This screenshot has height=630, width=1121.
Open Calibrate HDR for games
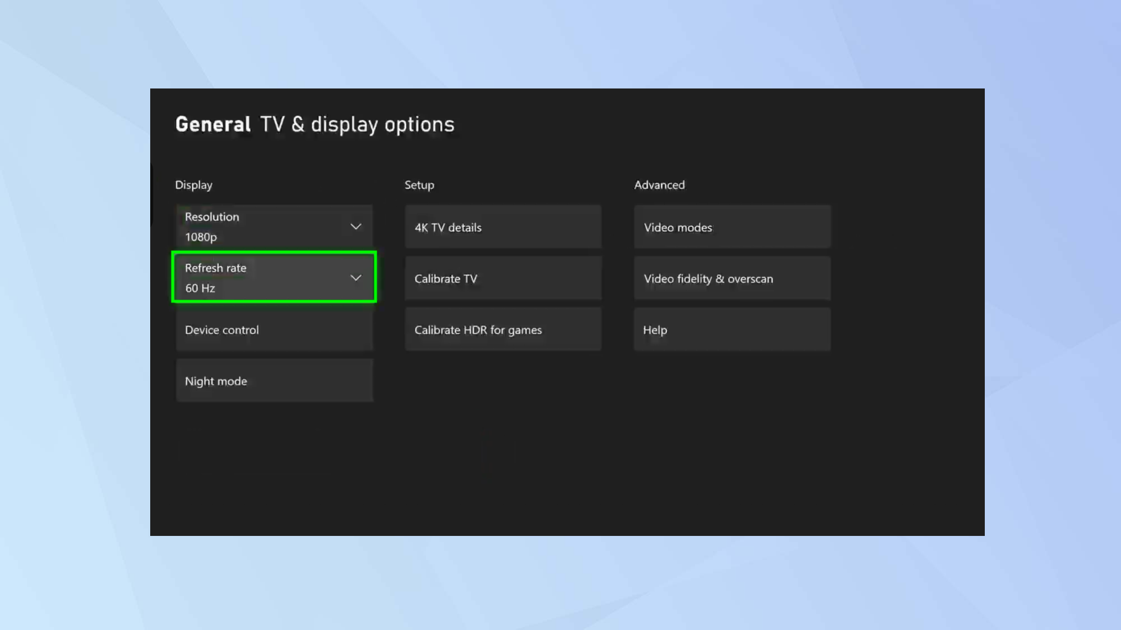click(503, 330)
